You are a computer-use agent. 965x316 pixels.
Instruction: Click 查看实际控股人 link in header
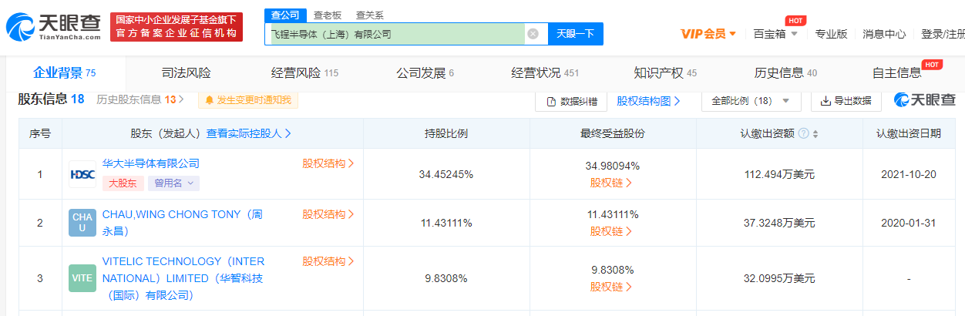[x=249, y=133]
